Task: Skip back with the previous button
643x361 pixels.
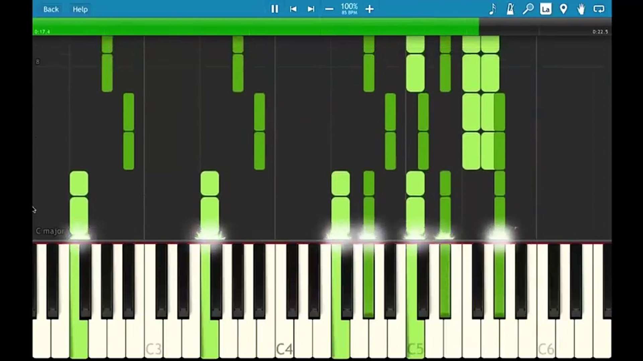Action: pyautogui.click(x=293, y=9)
